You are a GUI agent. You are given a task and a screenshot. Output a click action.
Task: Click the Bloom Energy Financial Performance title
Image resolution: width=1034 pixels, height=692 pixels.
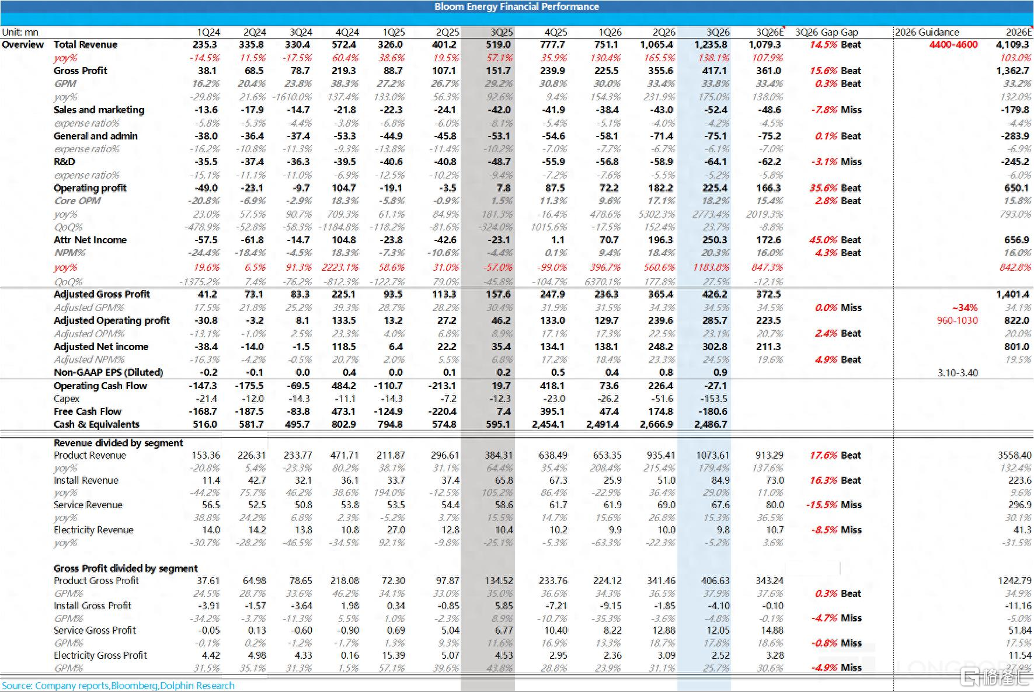(x=516, y=6)
